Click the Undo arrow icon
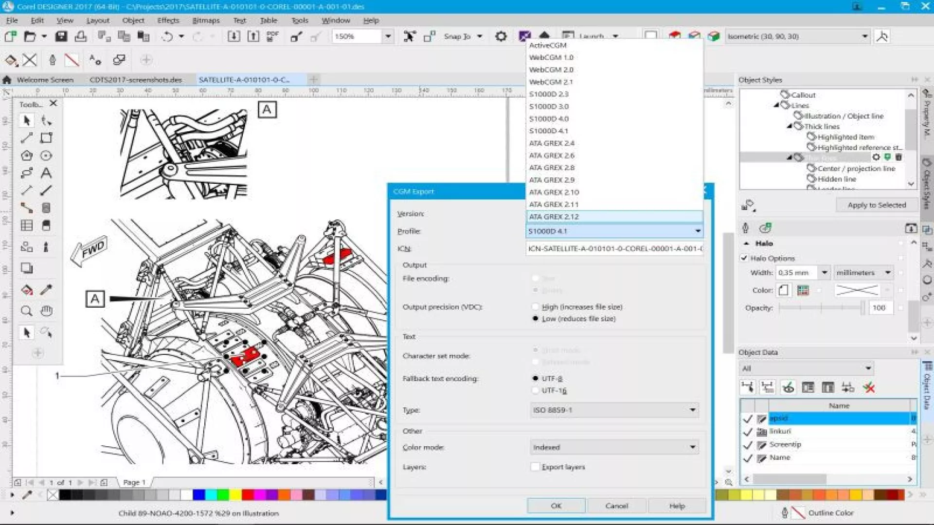Screen dimensions: 934x525 coord(167,36)
